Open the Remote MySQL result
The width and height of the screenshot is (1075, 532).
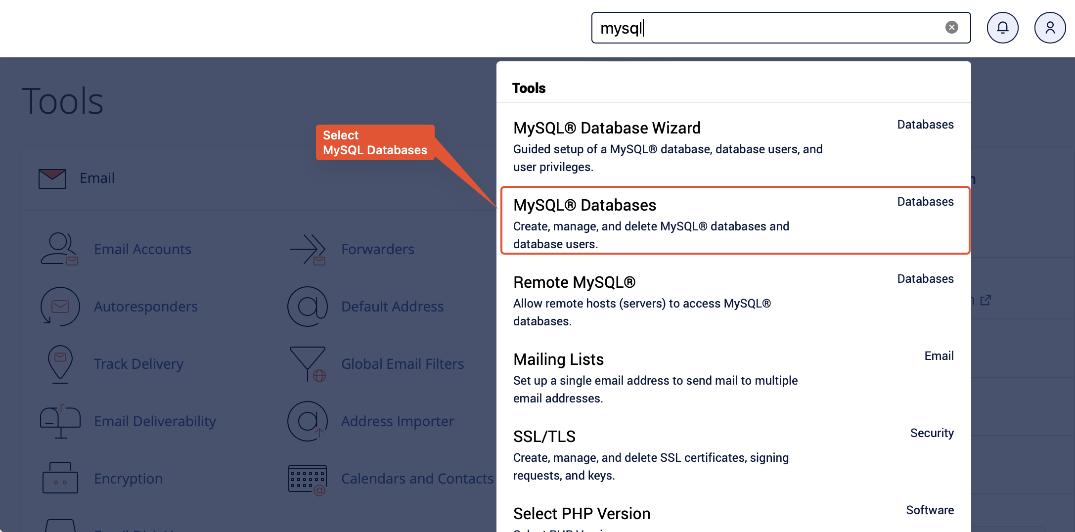point(574,282)
